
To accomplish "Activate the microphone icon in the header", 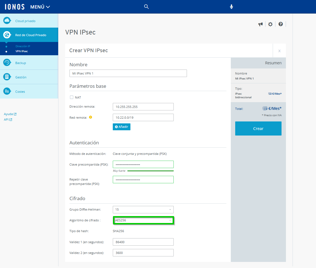I will tap(231, 6).
